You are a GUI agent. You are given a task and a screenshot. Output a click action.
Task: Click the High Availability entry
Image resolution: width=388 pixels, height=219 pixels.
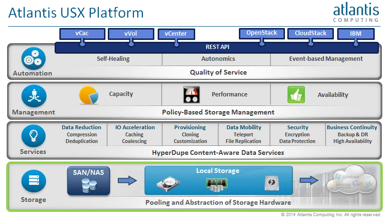point(352,141)
